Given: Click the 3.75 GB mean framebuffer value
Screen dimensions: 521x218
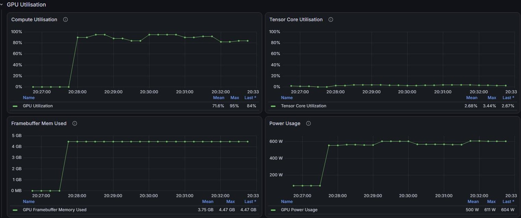Looking at the screenshot, I should (x=206, y=210).
